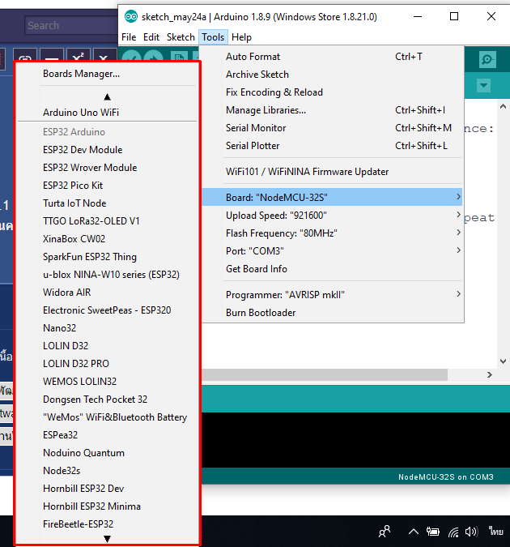The height and width of the screenshot is (547, 510).
Task: Select ESP32 Wrover Module board
Action: tap(108, 168)
